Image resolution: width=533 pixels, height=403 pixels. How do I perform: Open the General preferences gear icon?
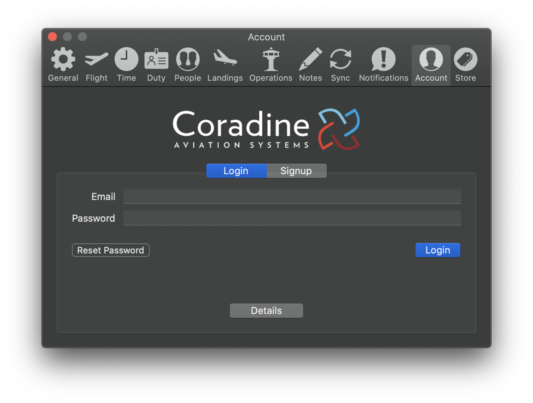click(x=63, y=59)
